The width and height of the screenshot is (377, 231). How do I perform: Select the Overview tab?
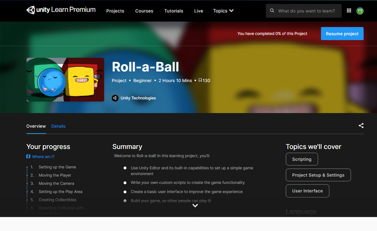[x=36, y=126]
